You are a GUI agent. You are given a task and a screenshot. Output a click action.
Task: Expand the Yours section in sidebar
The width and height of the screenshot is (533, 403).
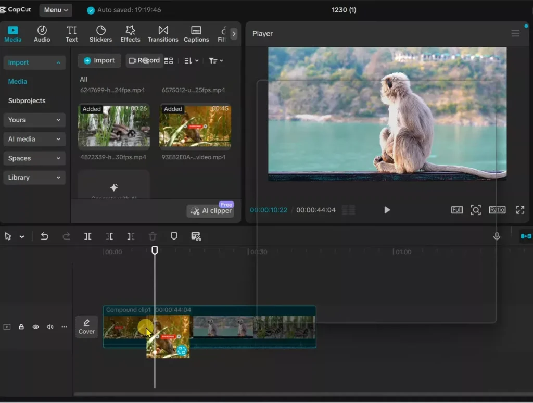tap(34, 120)
